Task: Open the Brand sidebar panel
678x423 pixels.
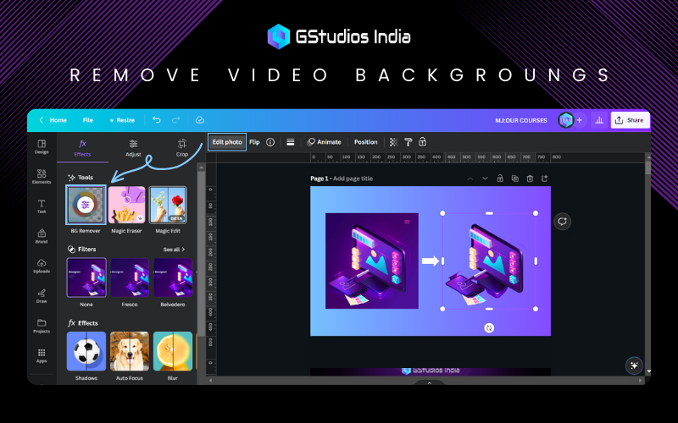Action: pos(42,236)
